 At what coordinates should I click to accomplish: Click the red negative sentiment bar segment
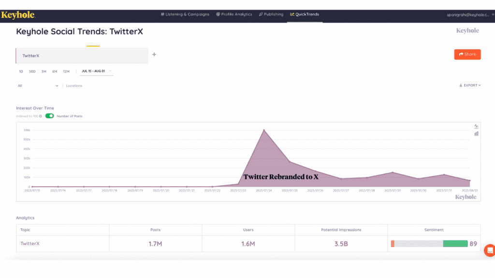[393, 244]
